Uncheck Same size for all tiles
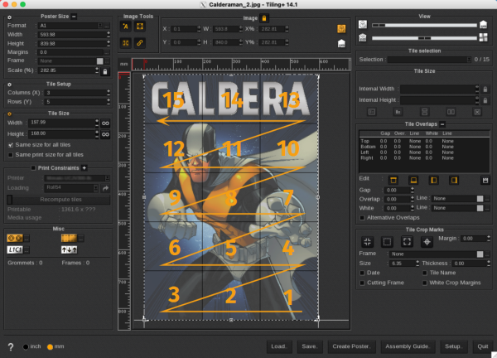 (10, 144)
